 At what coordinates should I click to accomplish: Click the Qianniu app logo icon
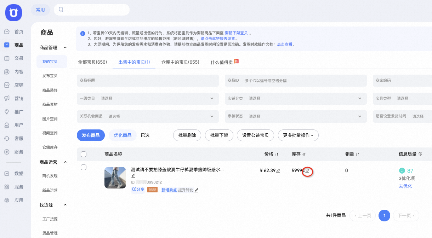click(x=13, y=13)
